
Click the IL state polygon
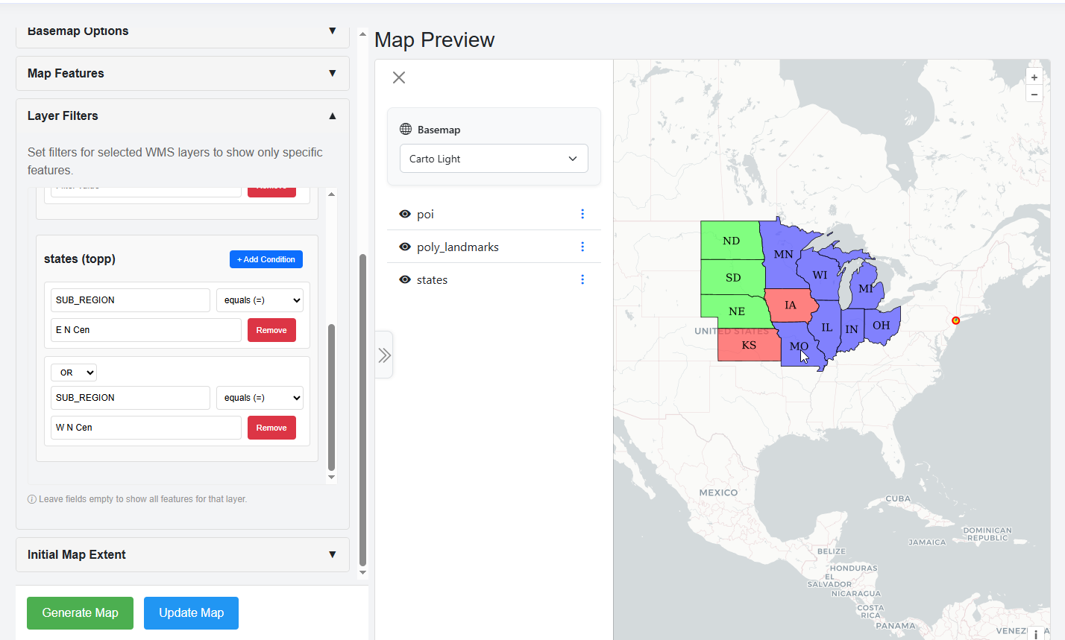(826, 328)
